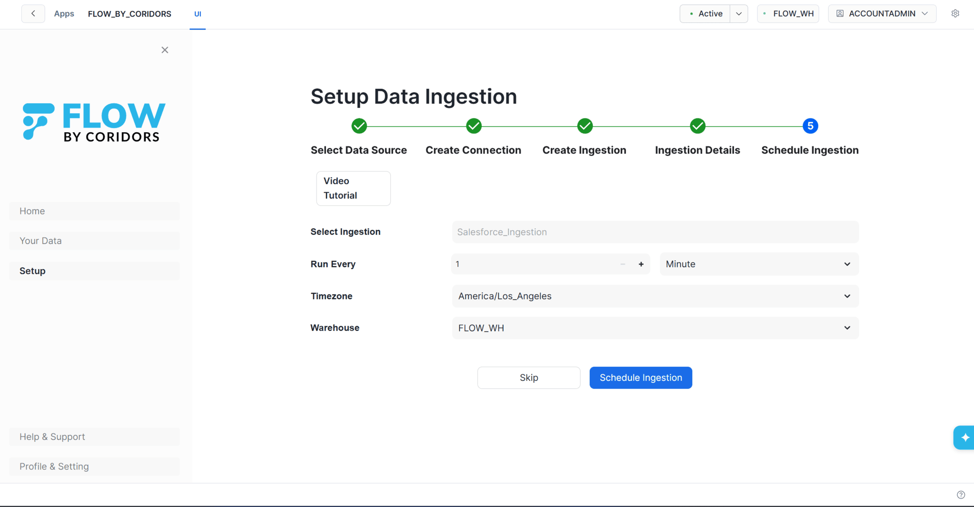Image resolution: width=974 pixels, height=507 pixels.
Task: Open Profile & Setting in the sidebar
Action: (94, 467)
